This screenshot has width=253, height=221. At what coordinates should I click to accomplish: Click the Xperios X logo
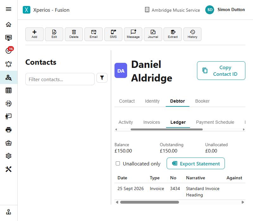(27, 10)
